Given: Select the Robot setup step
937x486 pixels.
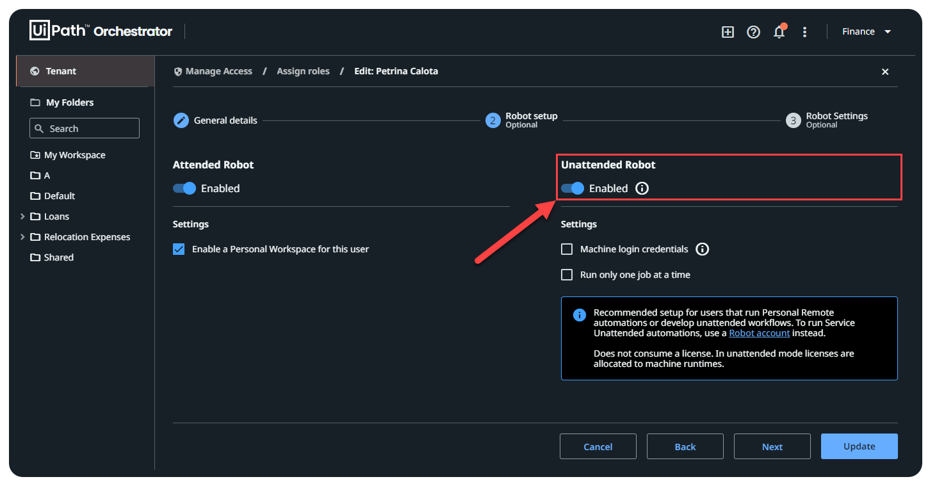Looking at the screenshot, I should 521,120.
